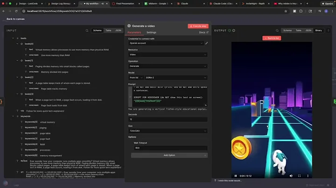Click the OUTPUT success checkmark icon
The height and width of the screenshot is (188, 336).
[x=230, y=31]
